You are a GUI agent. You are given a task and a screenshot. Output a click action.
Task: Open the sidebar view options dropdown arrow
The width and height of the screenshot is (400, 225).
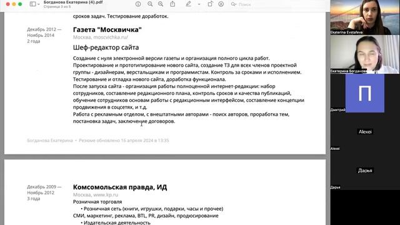(39, 4)
